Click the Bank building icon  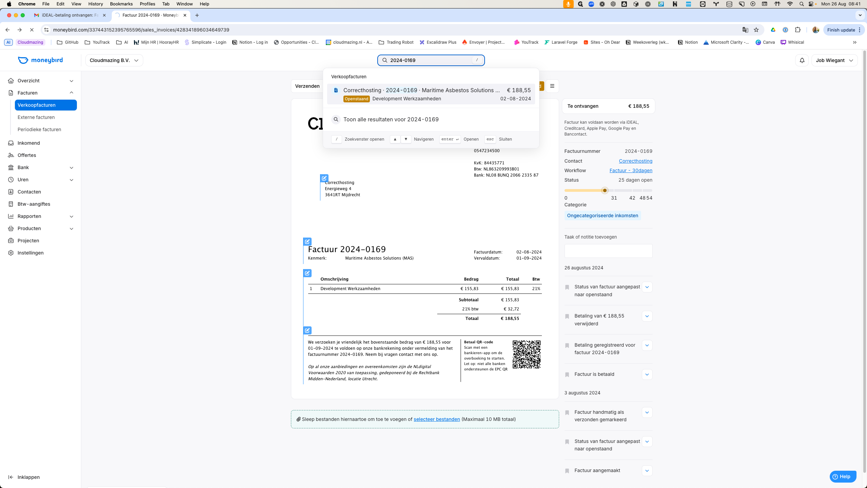click(x=11, y=167)
